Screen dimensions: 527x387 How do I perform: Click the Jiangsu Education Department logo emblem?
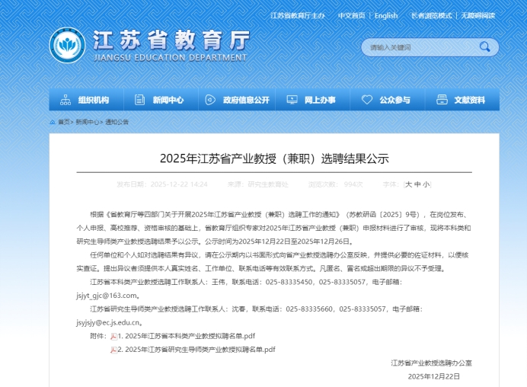pyautogui.click(x=67, y=46)
